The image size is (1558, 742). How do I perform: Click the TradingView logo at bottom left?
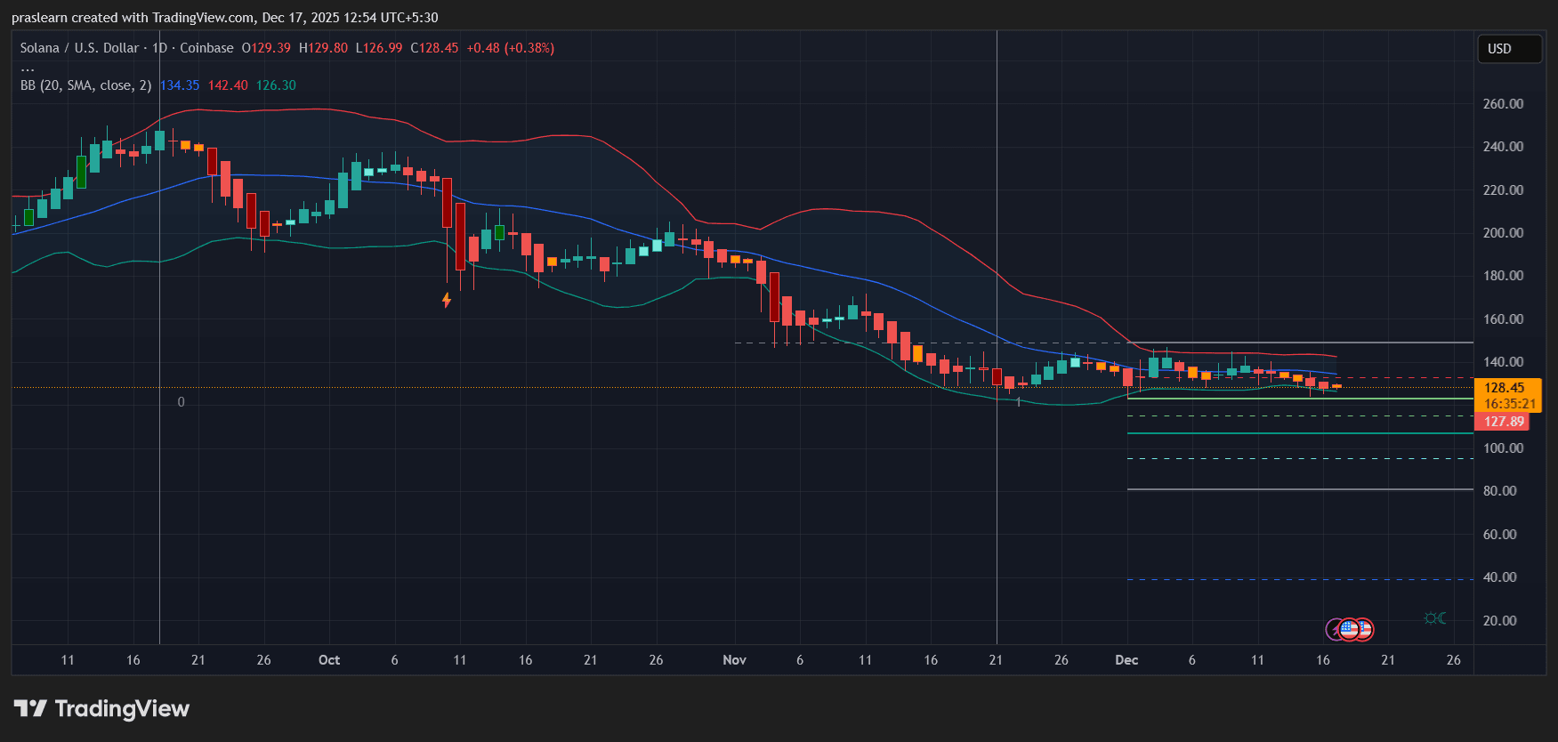point(101,708)
